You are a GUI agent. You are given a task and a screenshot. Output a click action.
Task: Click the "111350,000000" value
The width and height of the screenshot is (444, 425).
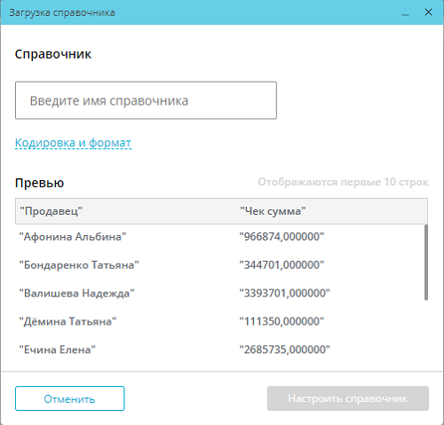[281, 321]
